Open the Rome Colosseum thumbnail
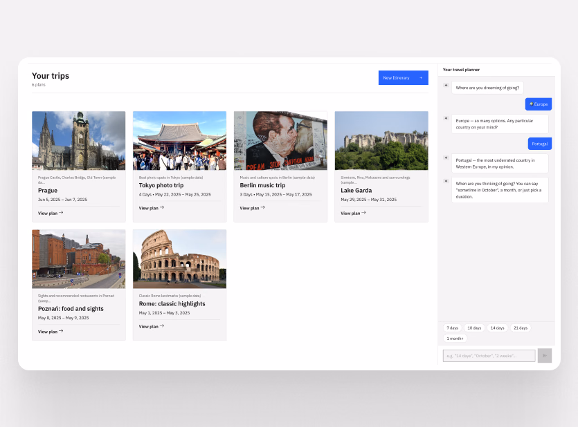Image resolution: width=578 pixels, height=427 pixels. pos(179,259)
